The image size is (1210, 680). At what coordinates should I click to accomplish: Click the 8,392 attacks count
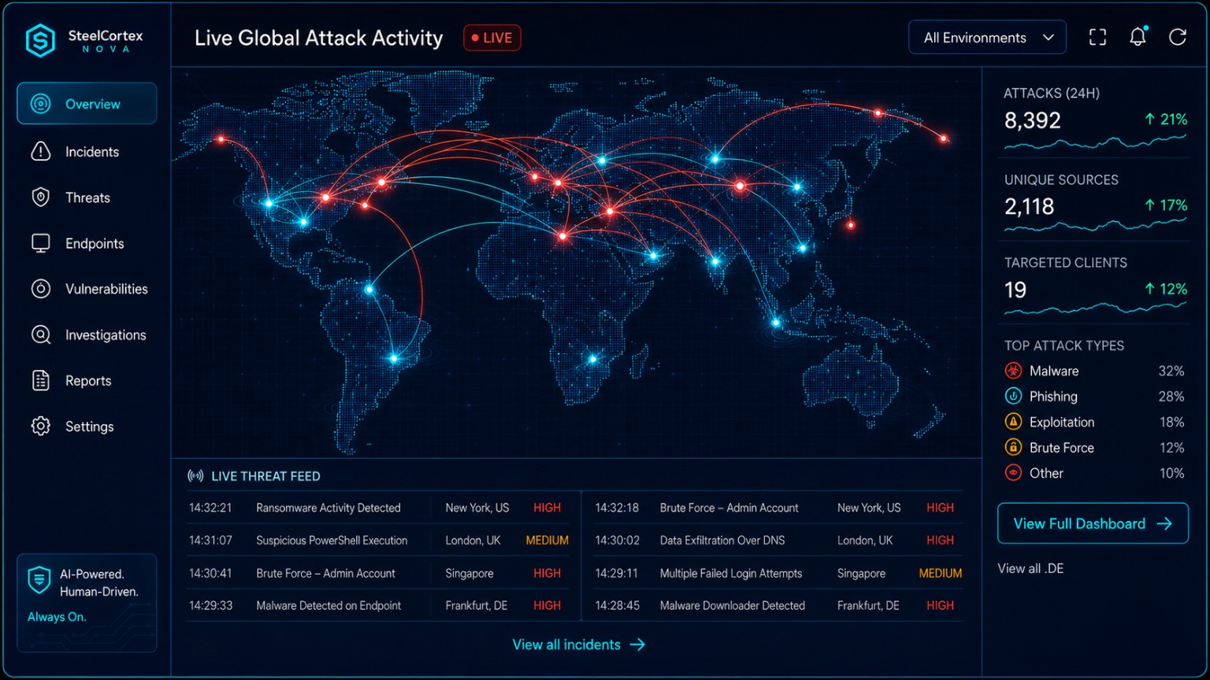(1032, 120)
